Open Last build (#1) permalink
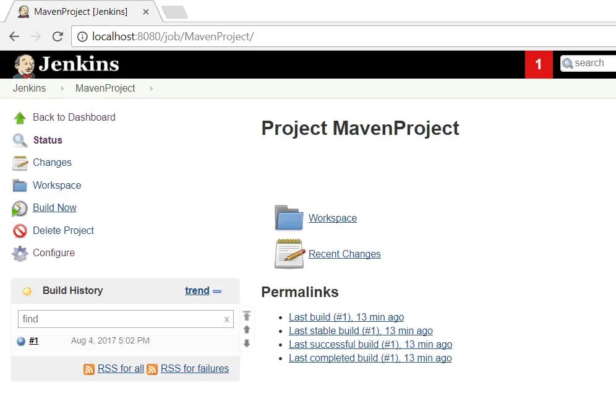The width and height of the screenshot is (616, 401). 346,317
